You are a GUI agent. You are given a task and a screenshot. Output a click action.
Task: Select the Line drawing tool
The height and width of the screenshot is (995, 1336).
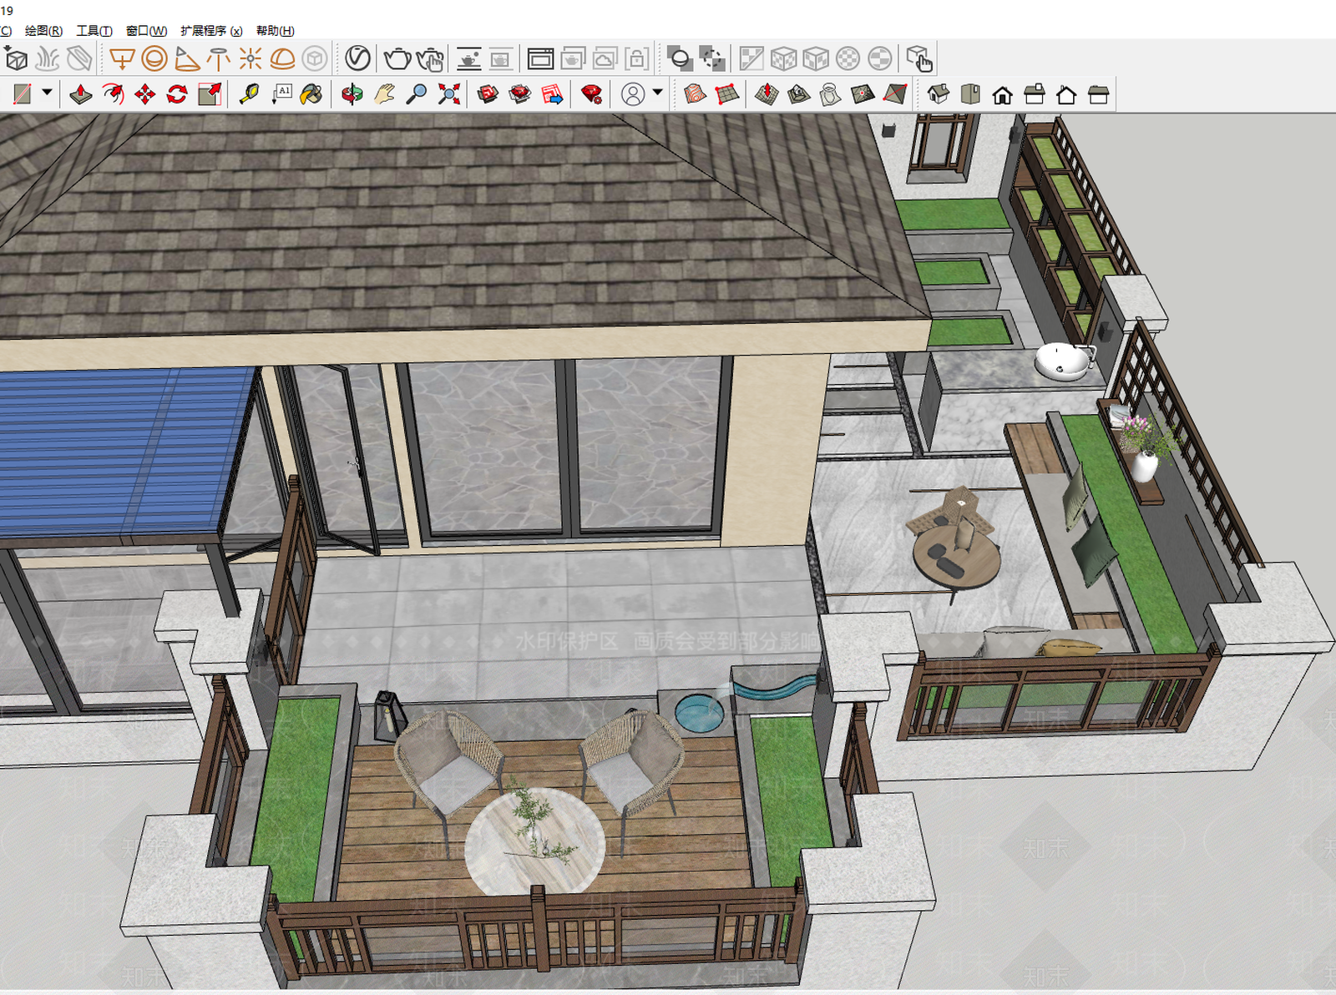point(23,94)
